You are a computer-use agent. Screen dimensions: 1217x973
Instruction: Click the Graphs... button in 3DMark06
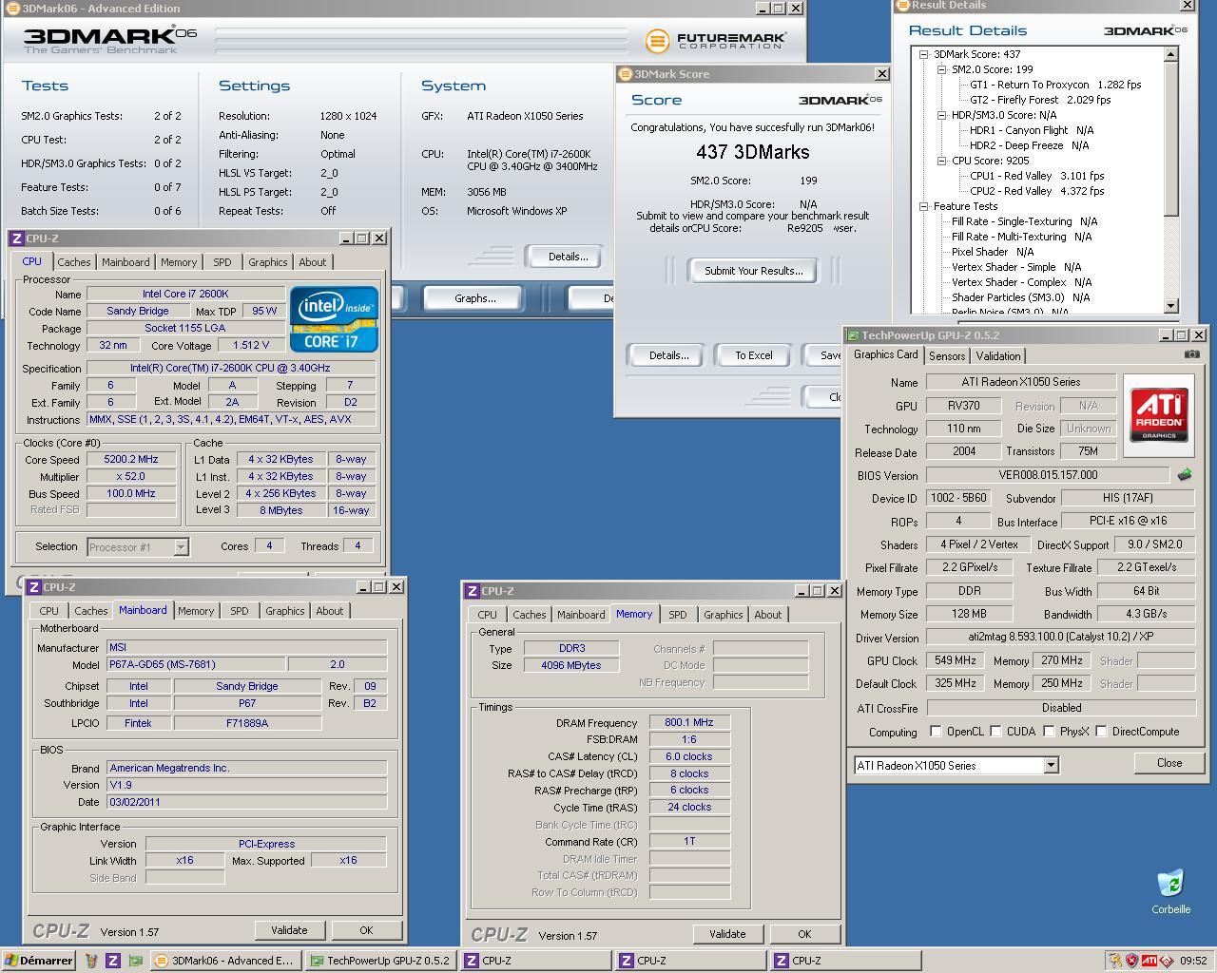(x=474, y=298)
